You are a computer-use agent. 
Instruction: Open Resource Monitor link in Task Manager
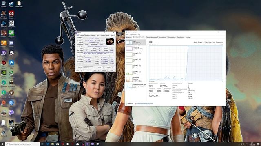click(144, 104)
